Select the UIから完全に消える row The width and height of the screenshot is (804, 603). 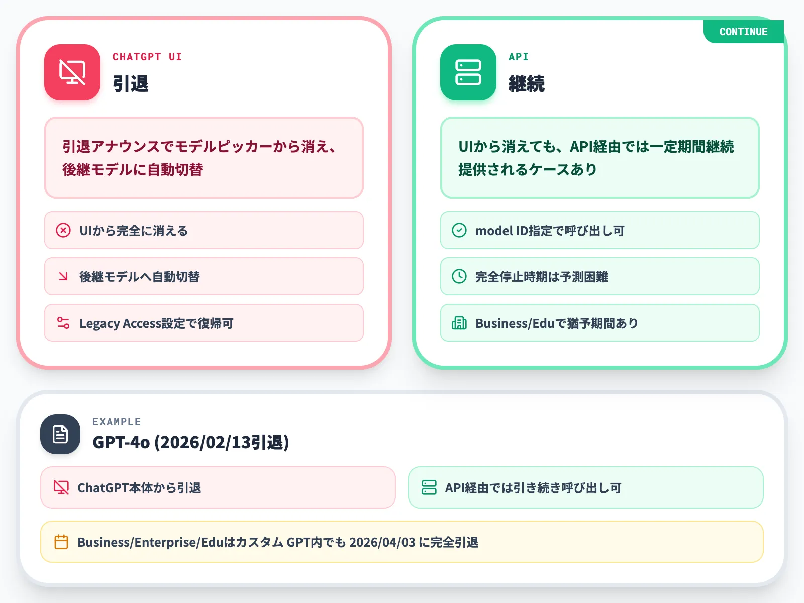pyautogui.click(x=204, y=231)
